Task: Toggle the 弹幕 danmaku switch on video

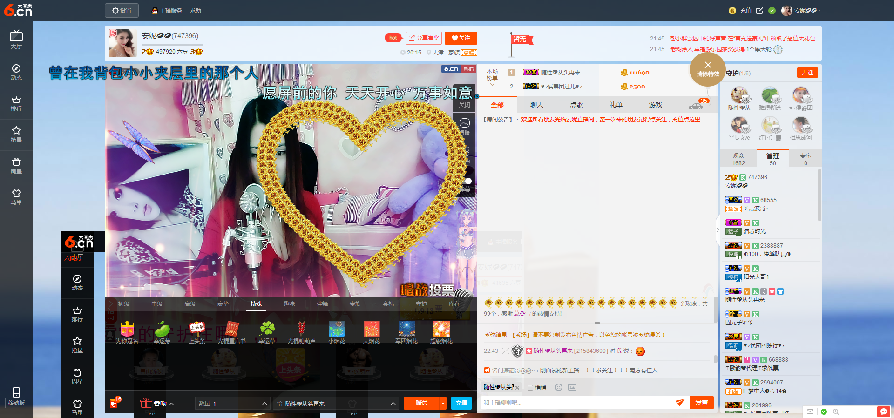Action: pos(467,181)
